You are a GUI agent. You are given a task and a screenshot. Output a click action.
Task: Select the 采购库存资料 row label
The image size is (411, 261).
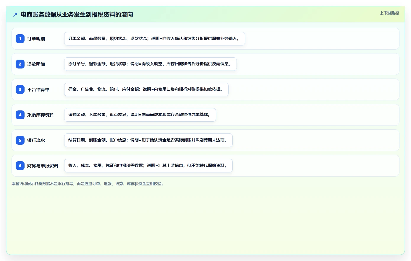(x=41, y=115)
